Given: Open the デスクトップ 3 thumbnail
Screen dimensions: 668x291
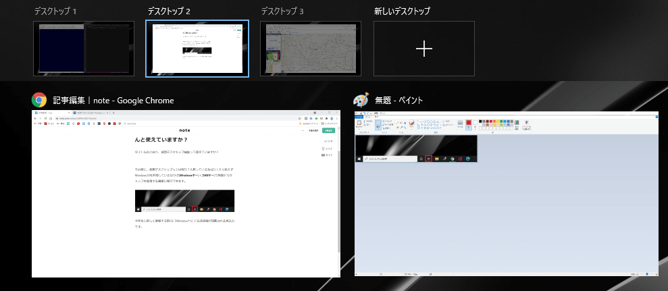Looking at the screenshot, I should (x=311, y=49).
